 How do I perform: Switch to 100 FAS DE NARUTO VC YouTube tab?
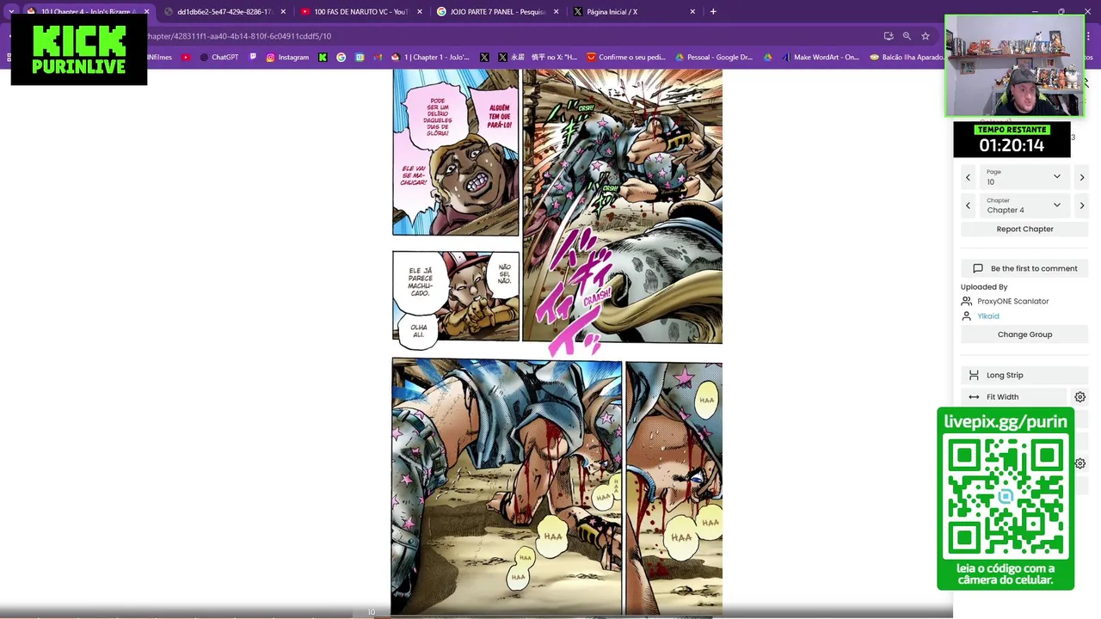(x=360, y=12)
